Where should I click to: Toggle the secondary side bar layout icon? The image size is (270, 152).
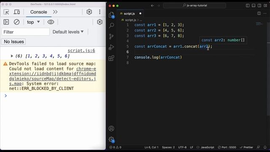[x=259, y=5]
